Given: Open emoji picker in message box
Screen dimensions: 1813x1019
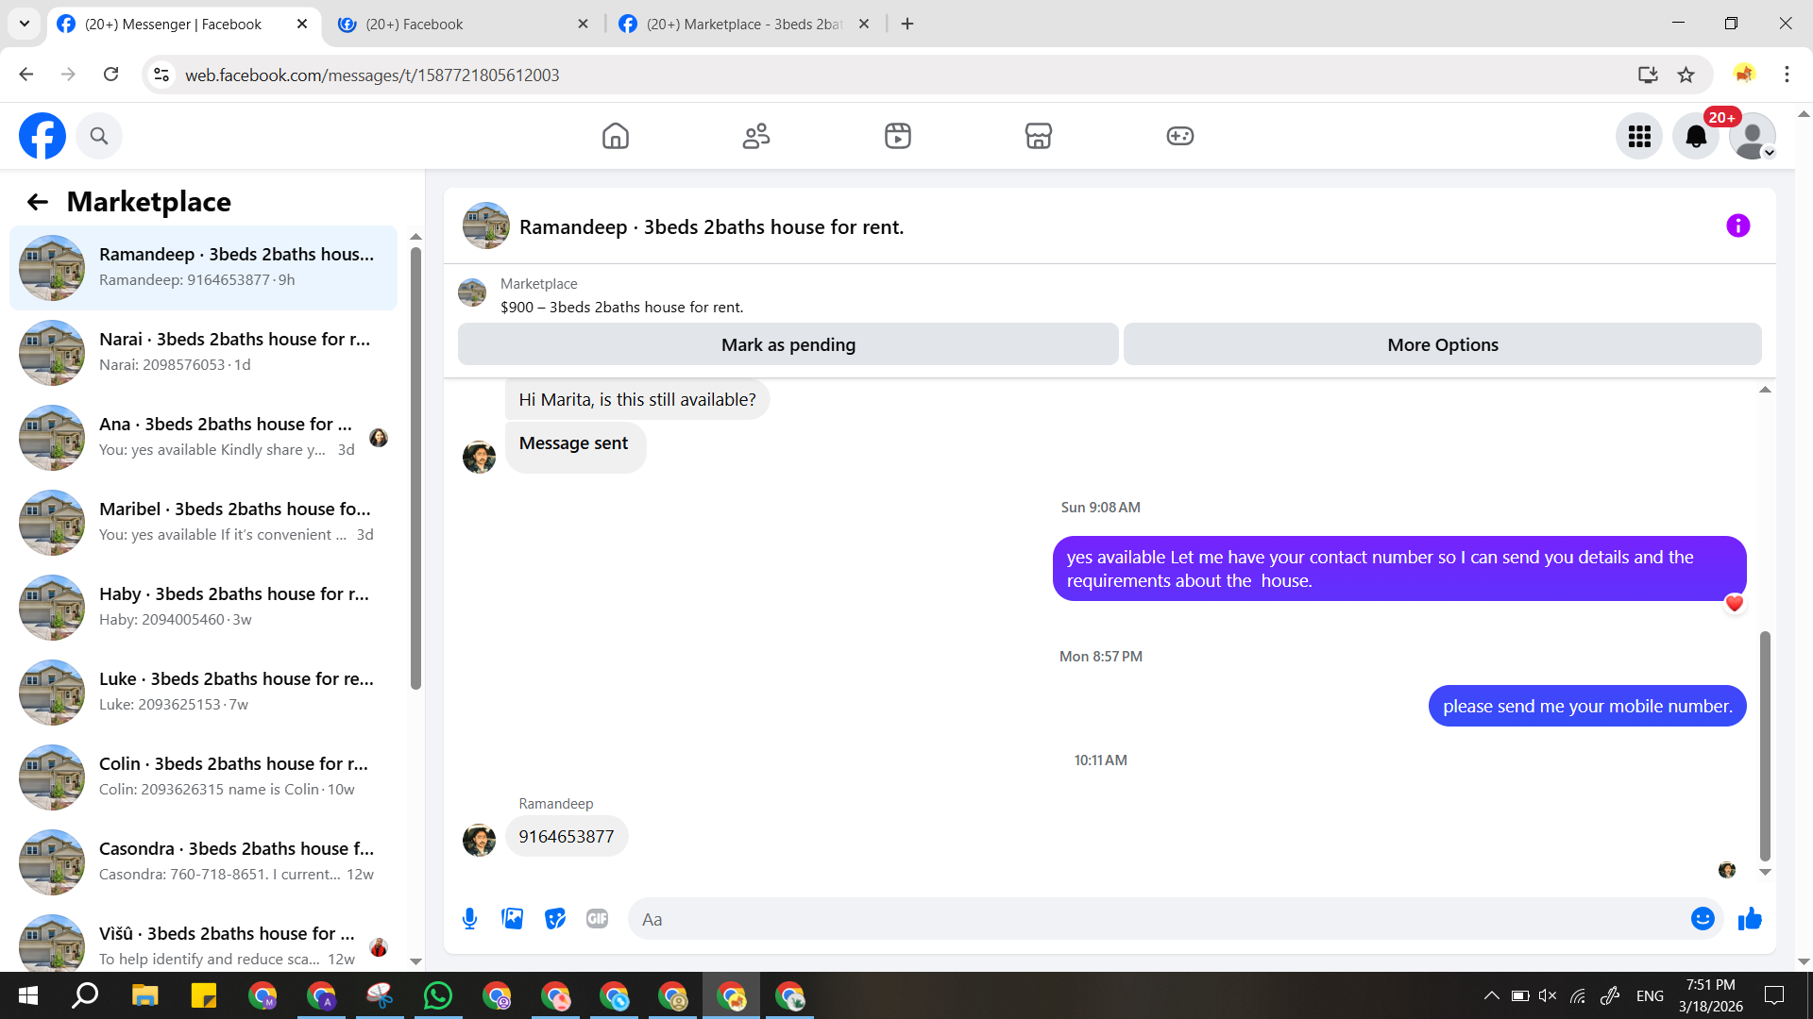Looking at the screenshot, I should (x=1702, y=919).
